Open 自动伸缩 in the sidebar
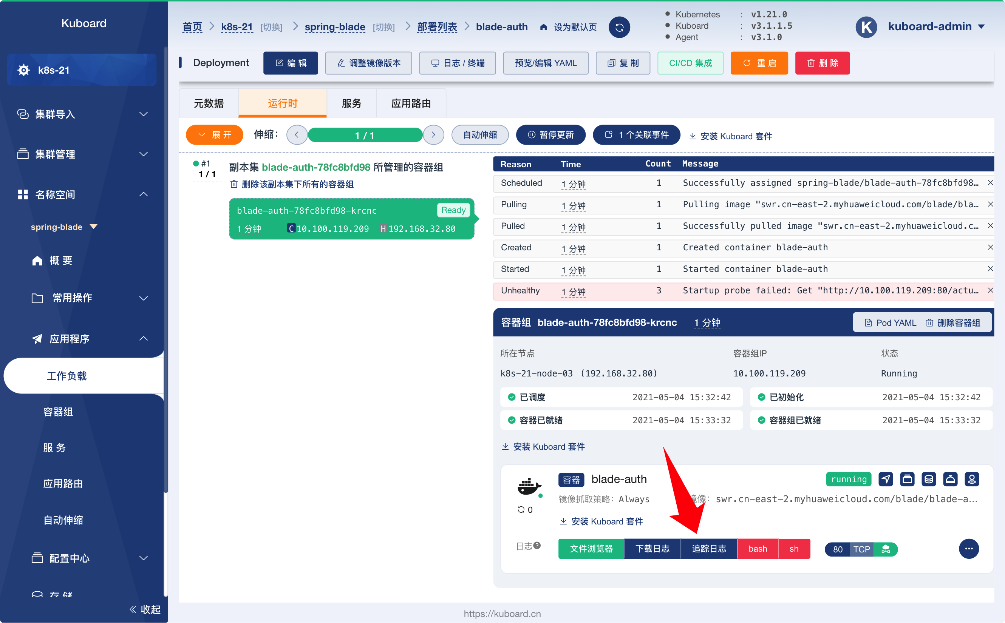1005x623 pixels. pyautogui.click(x=63, y=520)
